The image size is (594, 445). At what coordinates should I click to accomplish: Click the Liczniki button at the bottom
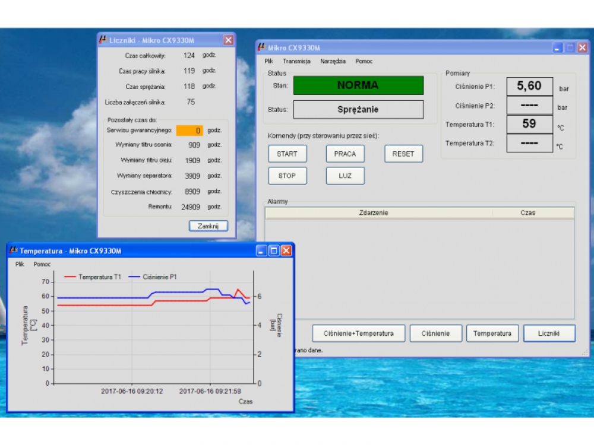click(549, 333)
